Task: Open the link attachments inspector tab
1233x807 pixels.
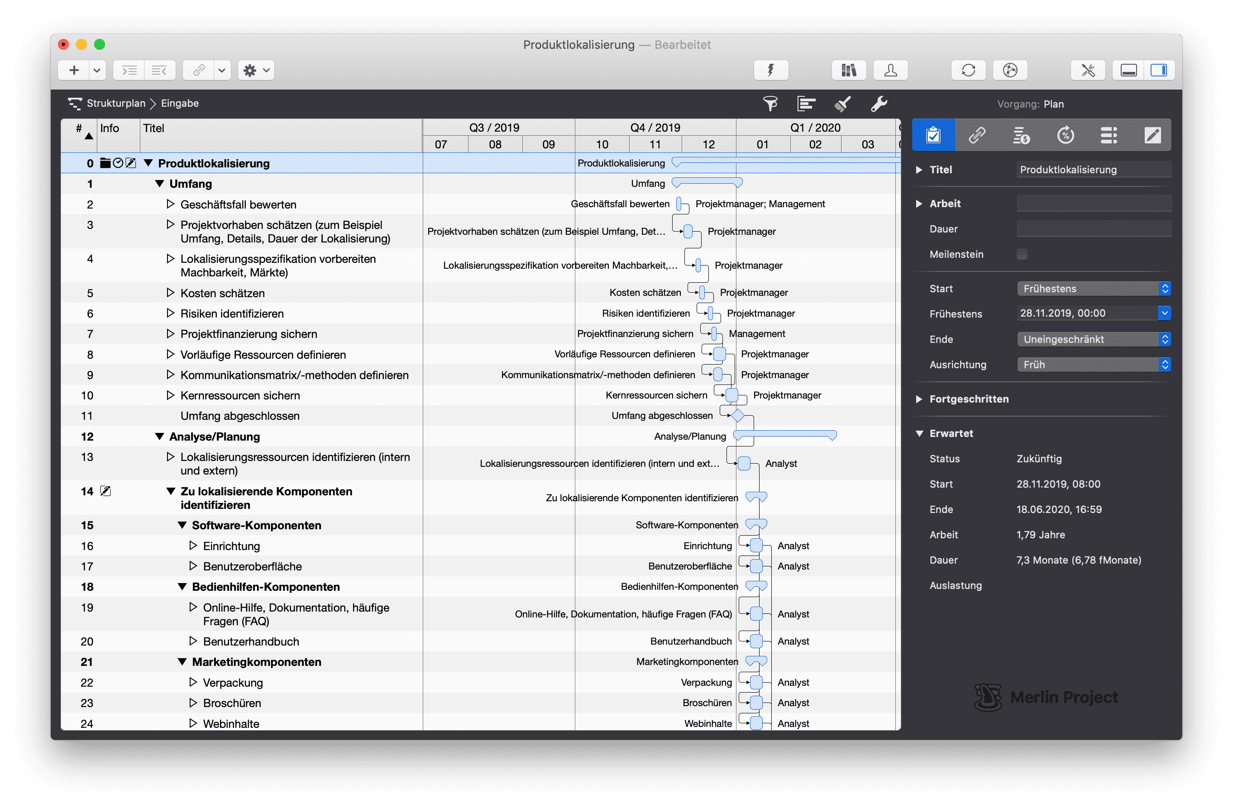Action: (x=976, y=135)
